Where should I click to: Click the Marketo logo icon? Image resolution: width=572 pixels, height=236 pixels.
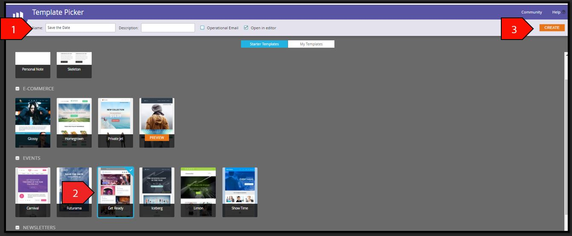coord(18,16)
